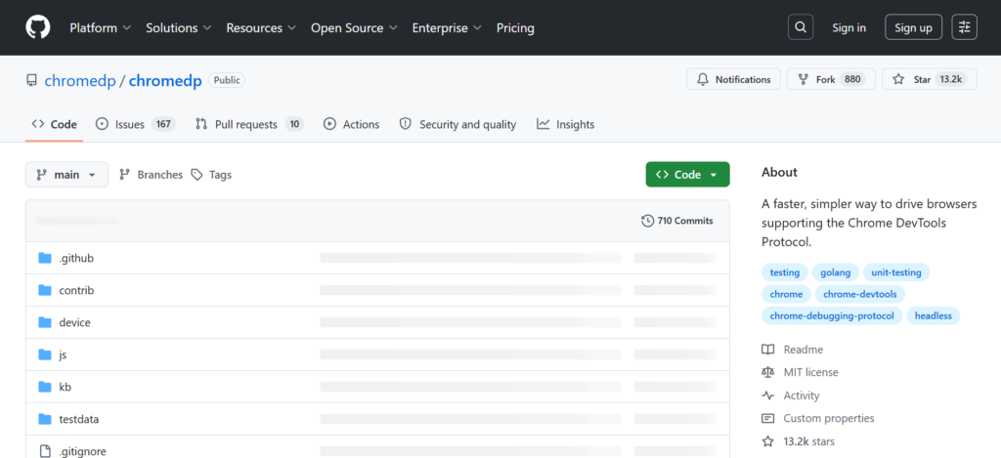The image size is (1001, 458).
Task: Open the contrib folder name
Action: (76, 290)
